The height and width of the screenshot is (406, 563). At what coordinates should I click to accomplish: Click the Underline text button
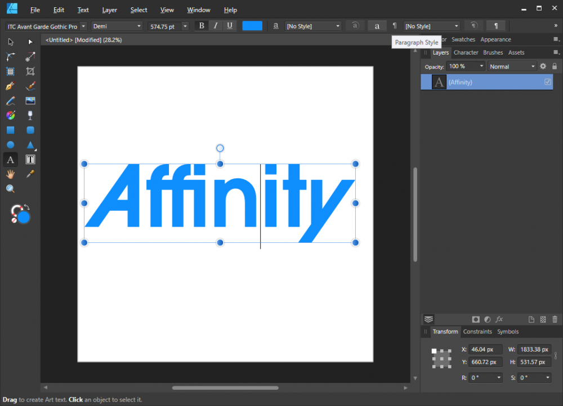(x=229, y=26)
